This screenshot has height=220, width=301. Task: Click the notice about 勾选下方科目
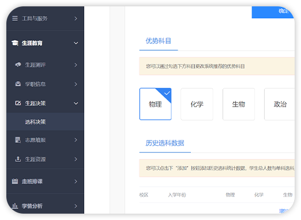217,66
